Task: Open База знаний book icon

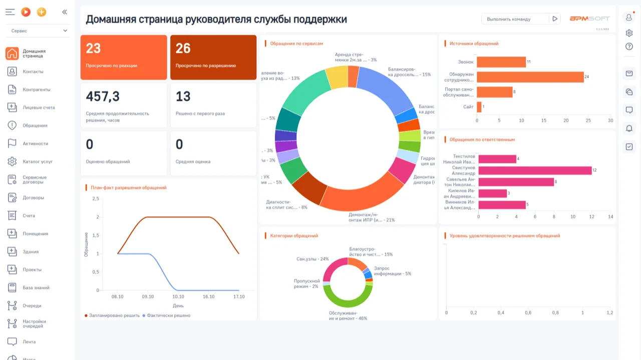Action: coord(13,288)
